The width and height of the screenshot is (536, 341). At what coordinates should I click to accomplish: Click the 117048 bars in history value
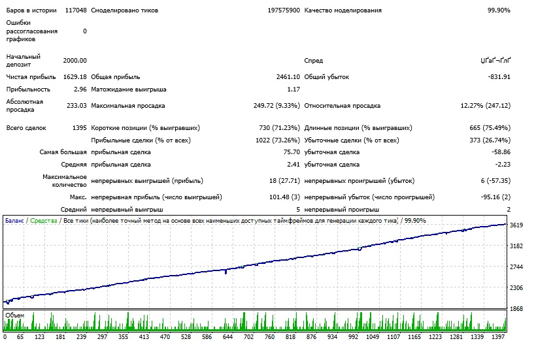pos(76,10)
